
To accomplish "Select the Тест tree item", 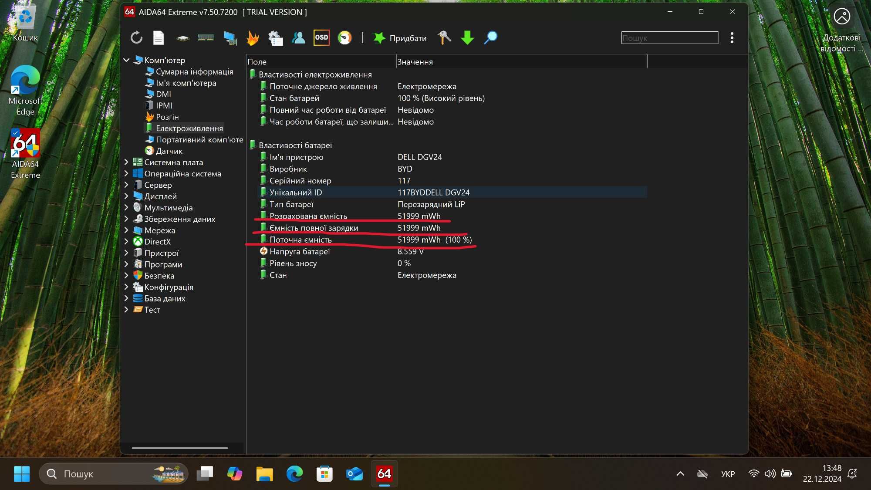I will 152,309.
